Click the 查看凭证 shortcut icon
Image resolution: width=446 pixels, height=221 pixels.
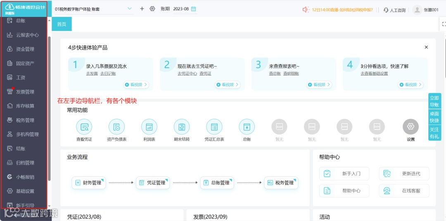tap(84, 127)
